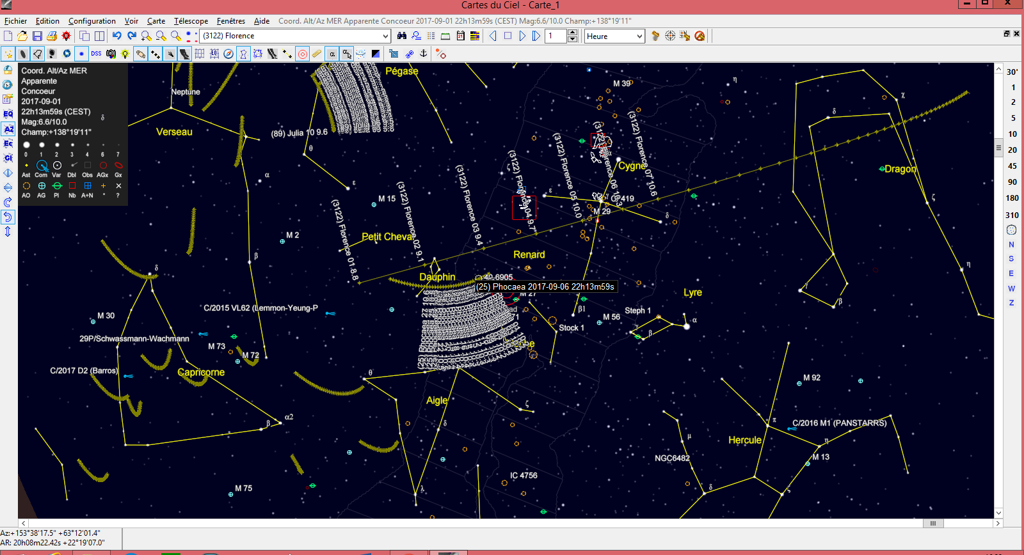Expand the (3122) Florence search dropdown

click(x=385, y=36)
